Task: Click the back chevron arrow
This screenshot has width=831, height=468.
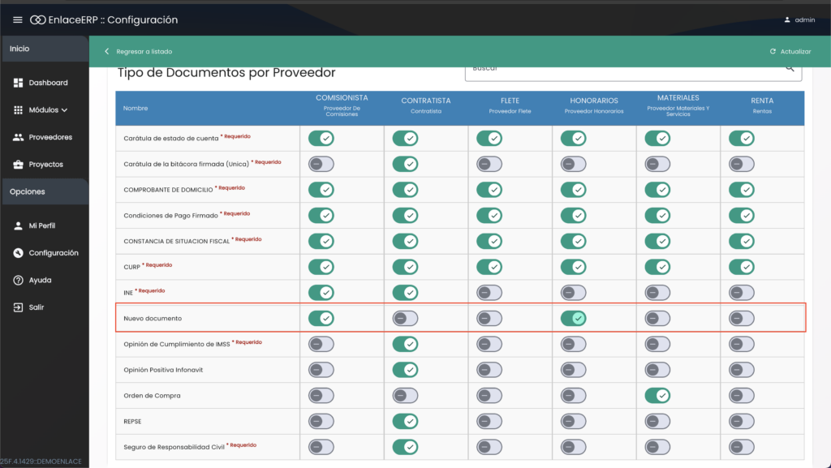Action: pyautogui.click(x=106, y=51)
